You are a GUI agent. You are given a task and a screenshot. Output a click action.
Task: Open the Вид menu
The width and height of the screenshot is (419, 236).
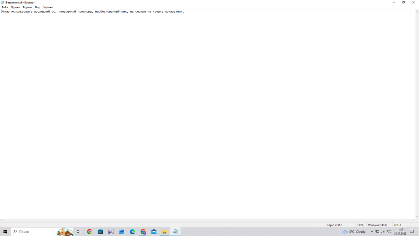37,7
